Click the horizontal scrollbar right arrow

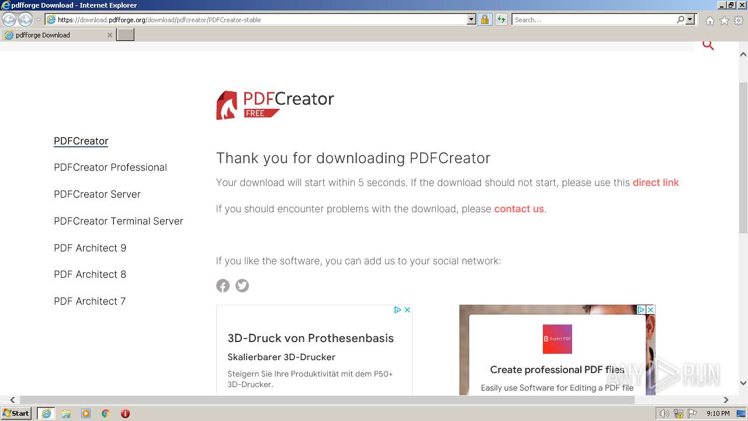(x=726, y=400)
